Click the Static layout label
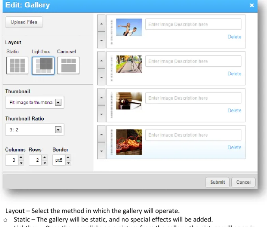267x227 pixels. [13, 52]
